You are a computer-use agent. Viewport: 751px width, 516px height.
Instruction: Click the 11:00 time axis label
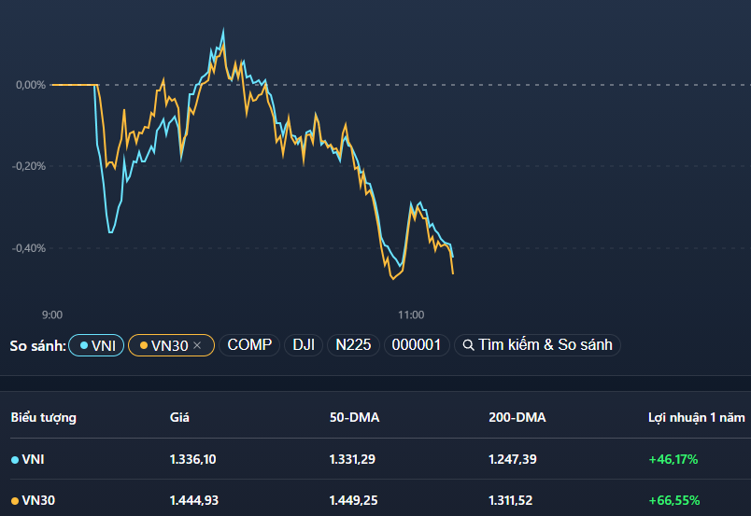click(411, 314)
